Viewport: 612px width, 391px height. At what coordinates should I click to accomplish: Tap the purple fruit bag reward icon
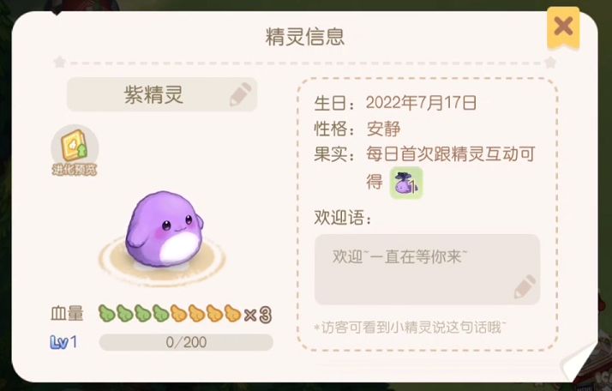(x=406, y=183)
